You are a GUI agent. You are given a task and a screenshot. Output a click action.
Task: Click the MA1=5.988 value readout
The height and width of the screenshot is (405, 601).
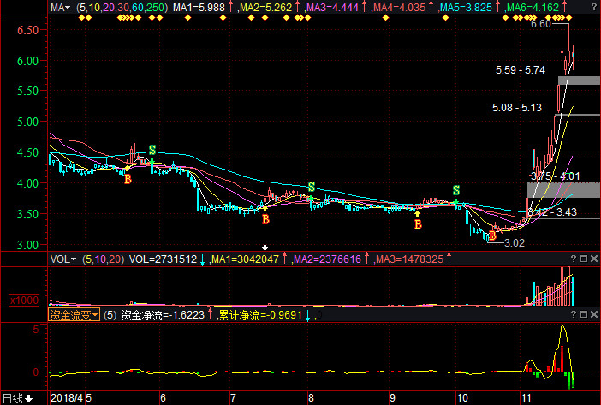coord(203,8)
